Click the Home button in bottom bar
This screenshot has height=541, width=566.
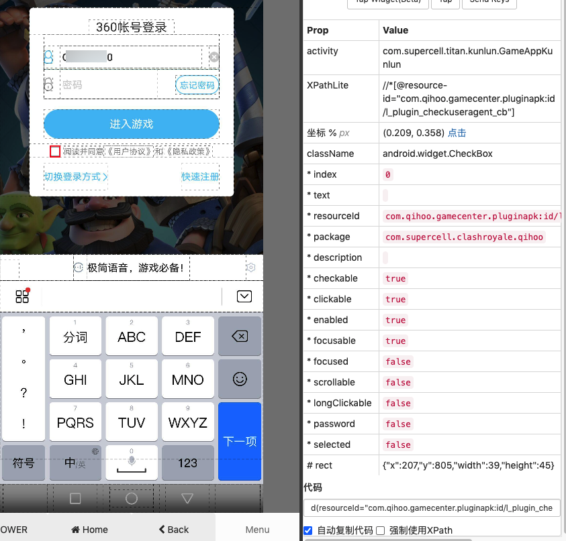tap(89, 530)
